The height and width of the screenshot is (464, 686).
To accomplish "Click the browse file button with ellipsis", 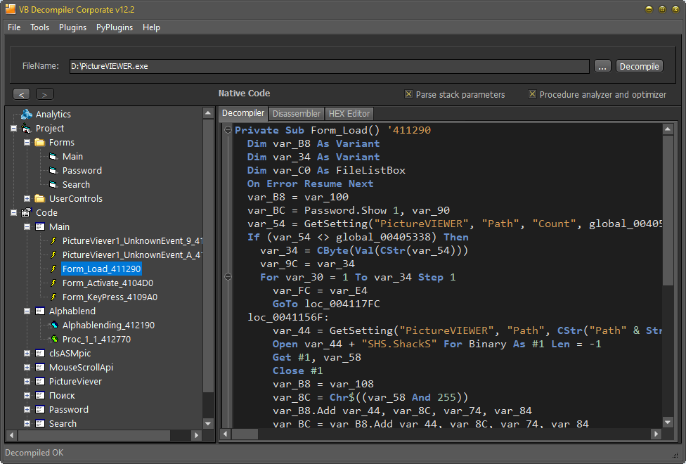I will tap(602, 66).
